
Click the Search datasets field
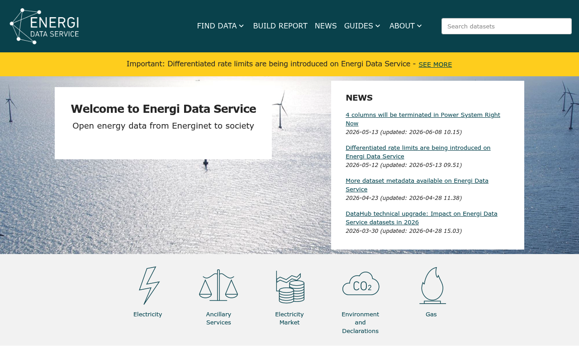pyautogui.click(x=507, y=26)
